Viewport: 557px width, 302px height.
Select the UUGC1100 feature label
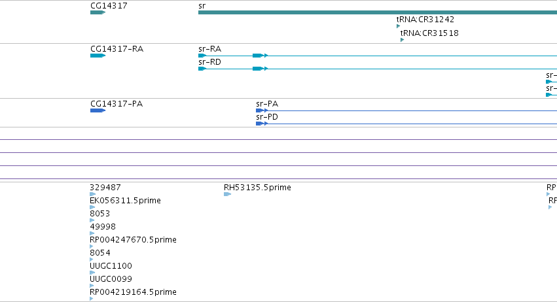point(111,266)
